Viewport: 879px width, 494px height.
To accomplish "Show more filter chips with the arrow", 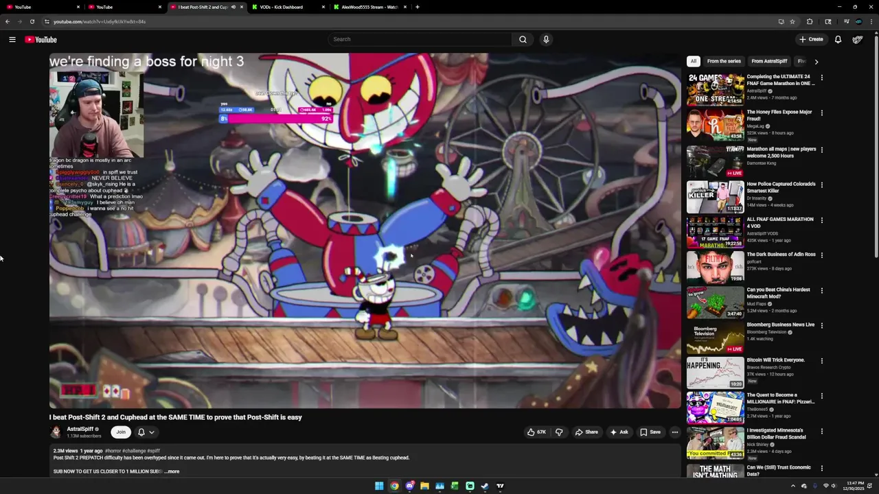I will coord(816,62).
